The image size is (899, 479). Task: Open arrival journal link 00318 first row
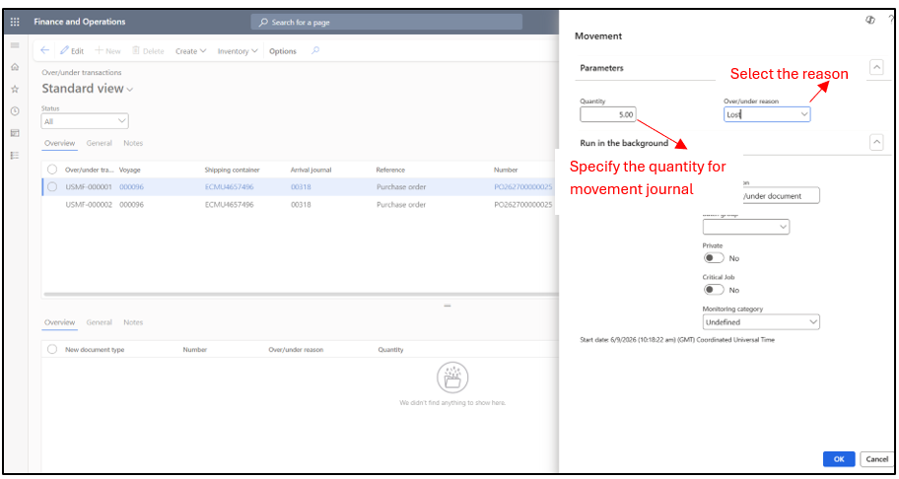pyautogui.click(x=301, y=187)
